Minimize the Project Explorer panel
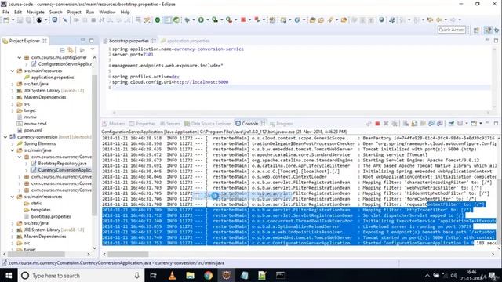The width and height of the screenshot is (502, 282). coord(83,40)
